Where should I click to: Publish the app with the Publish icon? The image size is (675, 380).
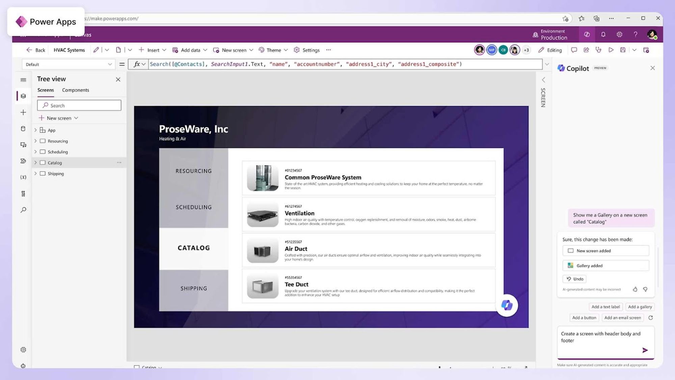(x=647, y=50)
